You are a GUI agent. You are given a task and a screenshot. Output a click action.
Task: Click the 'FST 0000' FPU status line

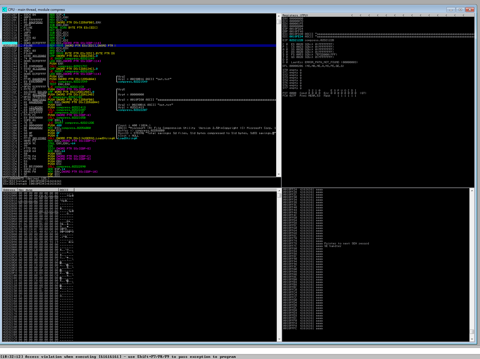tap(324, 93)
